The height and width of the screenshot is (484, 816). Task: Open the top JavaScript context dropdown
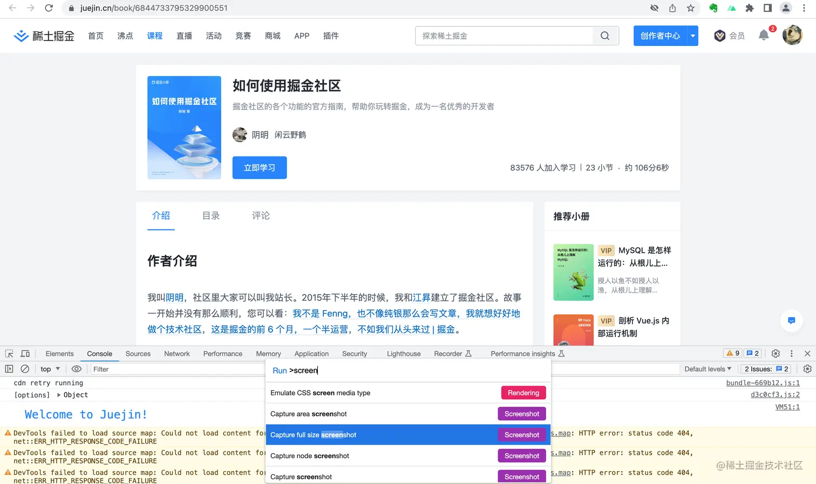click(50, 369)
